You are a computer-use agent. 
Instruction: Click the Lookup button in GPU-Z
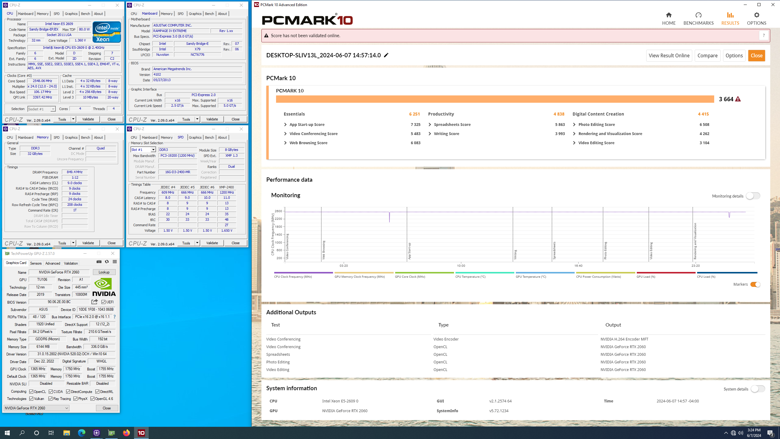point(104,272)
